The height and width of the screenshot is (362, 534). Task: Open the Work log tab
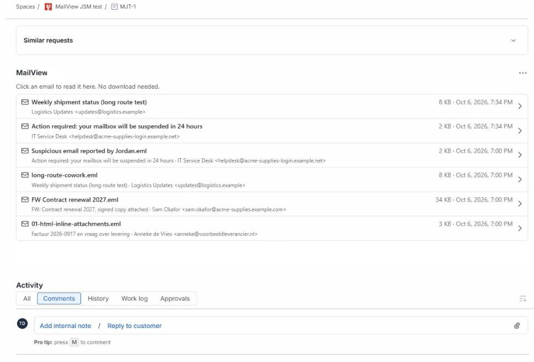[x=135, y=298]
